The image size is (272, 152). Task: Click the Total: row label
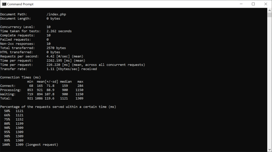click(6, 99)
